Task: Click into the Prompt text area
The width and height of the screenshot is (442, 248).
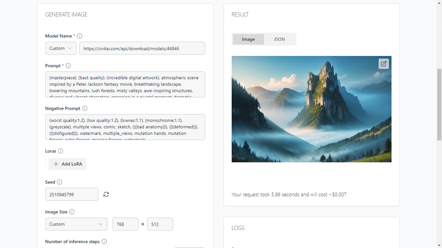Action: tap(125, 84)
